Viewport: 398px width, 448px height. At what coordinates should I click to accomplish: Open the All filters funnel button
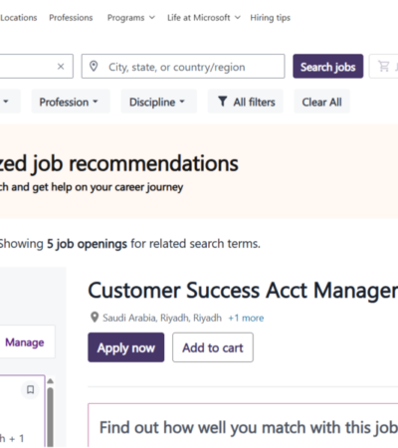(246, 102)
